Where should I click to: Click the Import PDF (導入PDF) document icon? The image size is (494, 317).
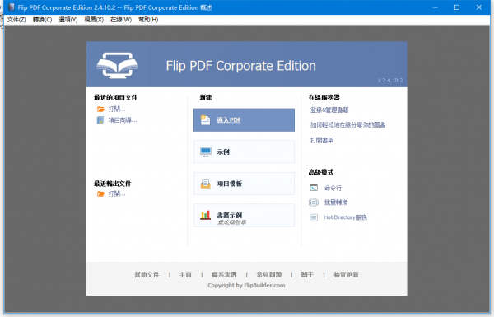click(x=205, y=120)
